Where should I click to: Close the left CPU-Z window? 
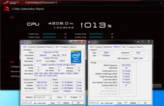coord(81,42)
